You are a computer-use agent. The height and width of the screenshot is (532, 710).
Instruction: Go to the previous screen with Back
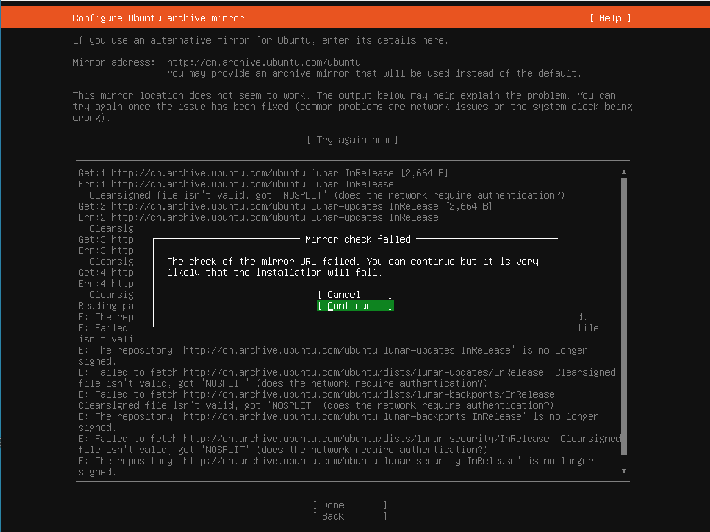click(x=350, y=516)
